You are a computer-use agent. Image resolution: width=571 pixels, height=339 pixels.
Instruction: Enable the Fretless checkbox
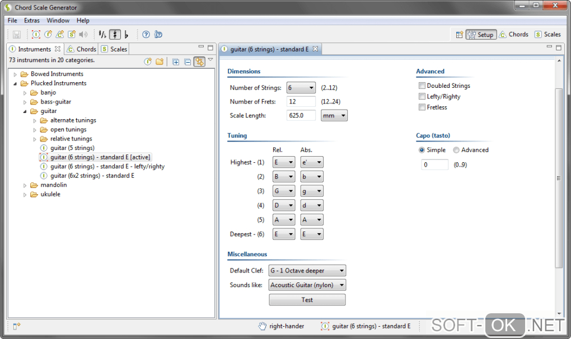pyautogui.click(x=422, y=107)
